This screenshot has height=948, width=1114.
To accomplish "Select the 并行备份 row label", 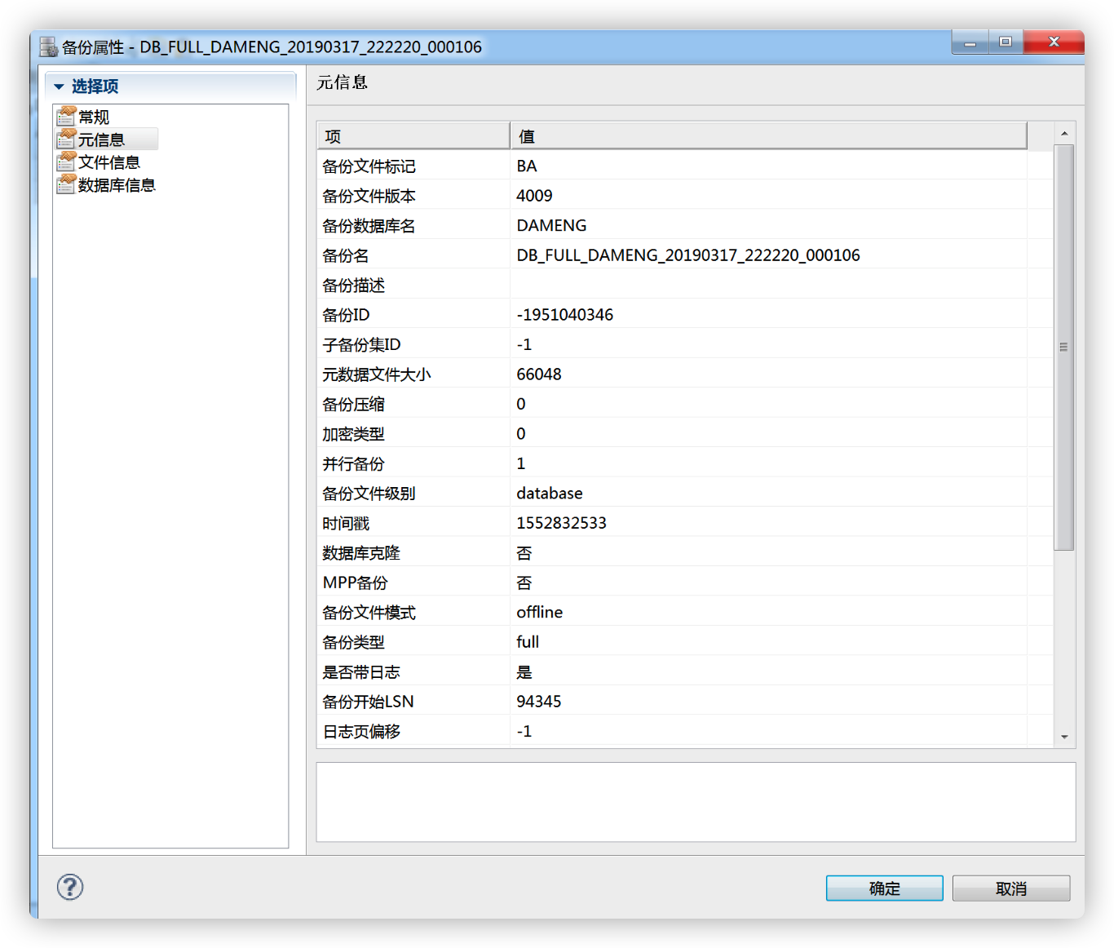I will coord(353,464).
